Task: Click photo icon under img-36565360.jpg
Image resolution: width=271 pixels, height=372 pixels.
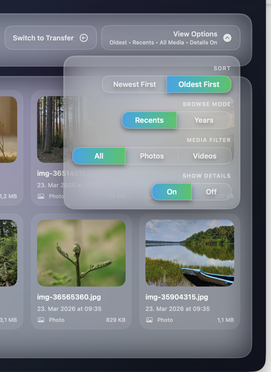Action: pyautogui.click(x=41, y=320)
